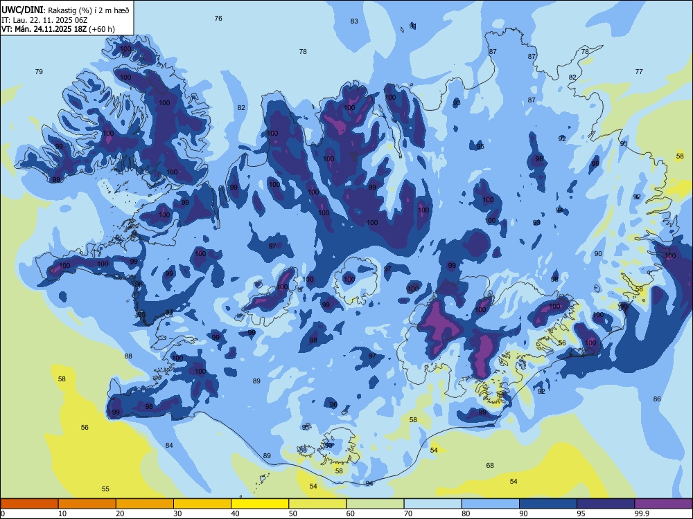Pick the pale yellow 50–60 legend swatch

click(x=317, y=504)
